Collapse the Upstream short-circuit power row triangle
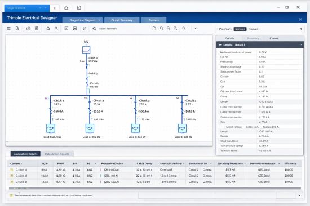310x206 pixels. (x=219, y=52)
